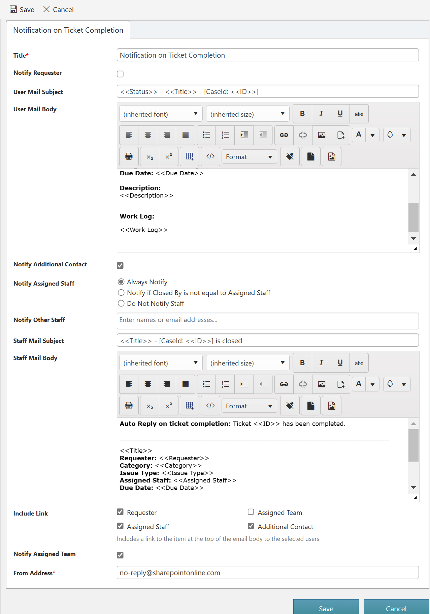
Task: Apply underline in Staff Mail Body editor
Action: point(340,363)
